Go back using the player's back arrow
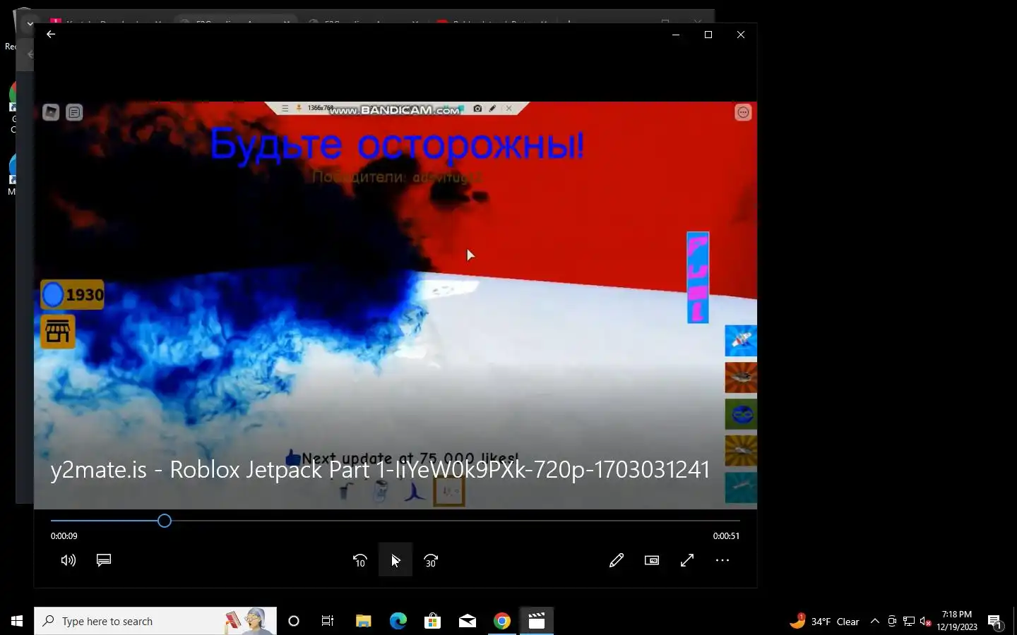 pyautogui.click(x=51, y=34)
